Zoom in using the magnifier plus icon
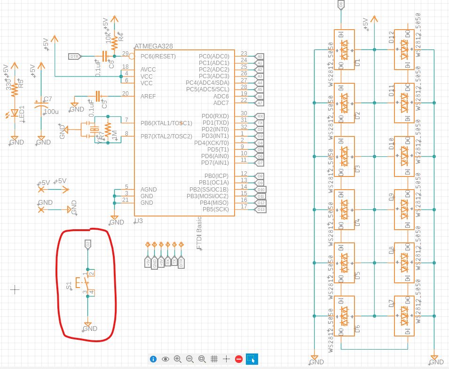449x369 pixels. click(x=178, y=359)
